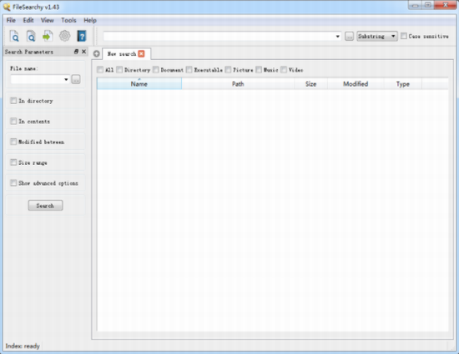Screen dimensions: 459x354
Task: Toggle the Case sensitive checkbox
Action: pyautogui.click(x=404, y=36)
